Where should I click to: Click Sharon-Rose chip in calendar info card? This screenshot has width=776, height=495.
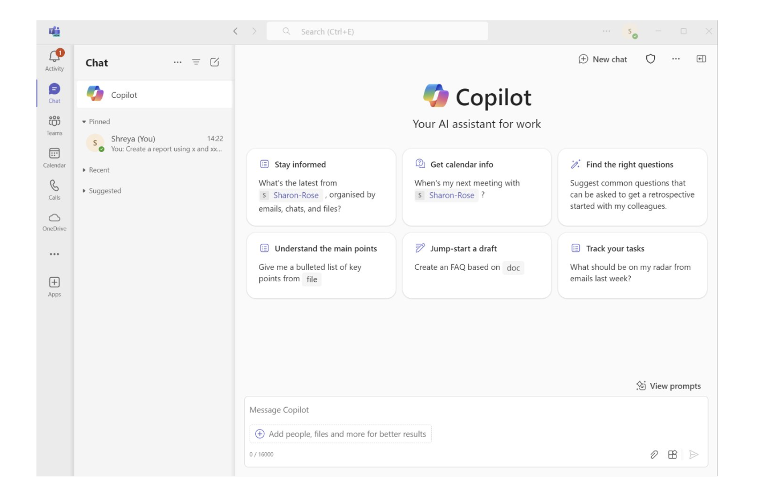tap(446, 195)
